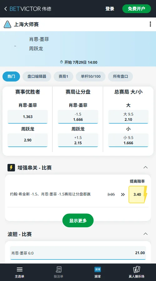Click the 约翰·希金斯 -1.5 boosted bet description

(x=50, y=194)
